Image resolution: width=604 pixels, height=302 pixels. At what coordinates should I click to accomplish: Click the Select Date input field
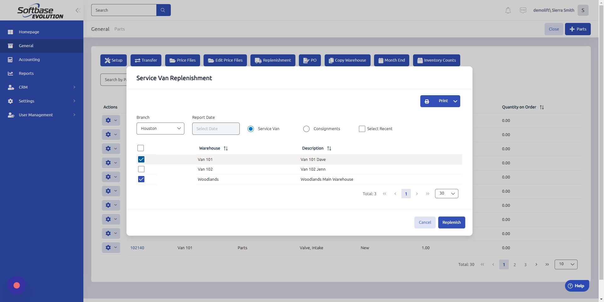click(x=215, y=129)
